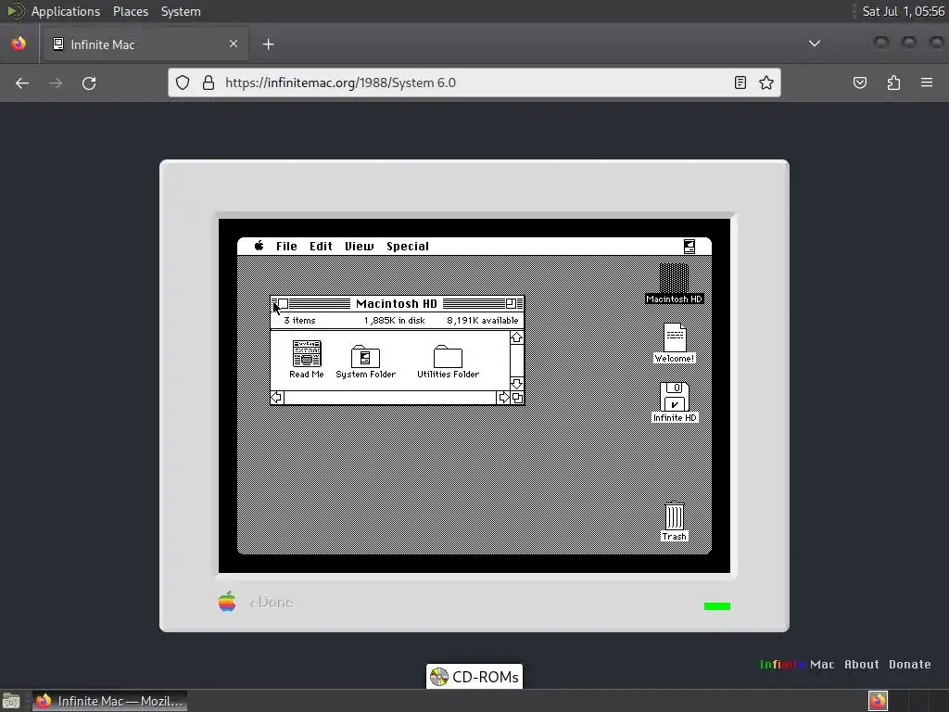Click the Firefox workspace icon in bottom right panel
Image resolution: width=949 pixels, height=712 pixels.
(878, 701)
